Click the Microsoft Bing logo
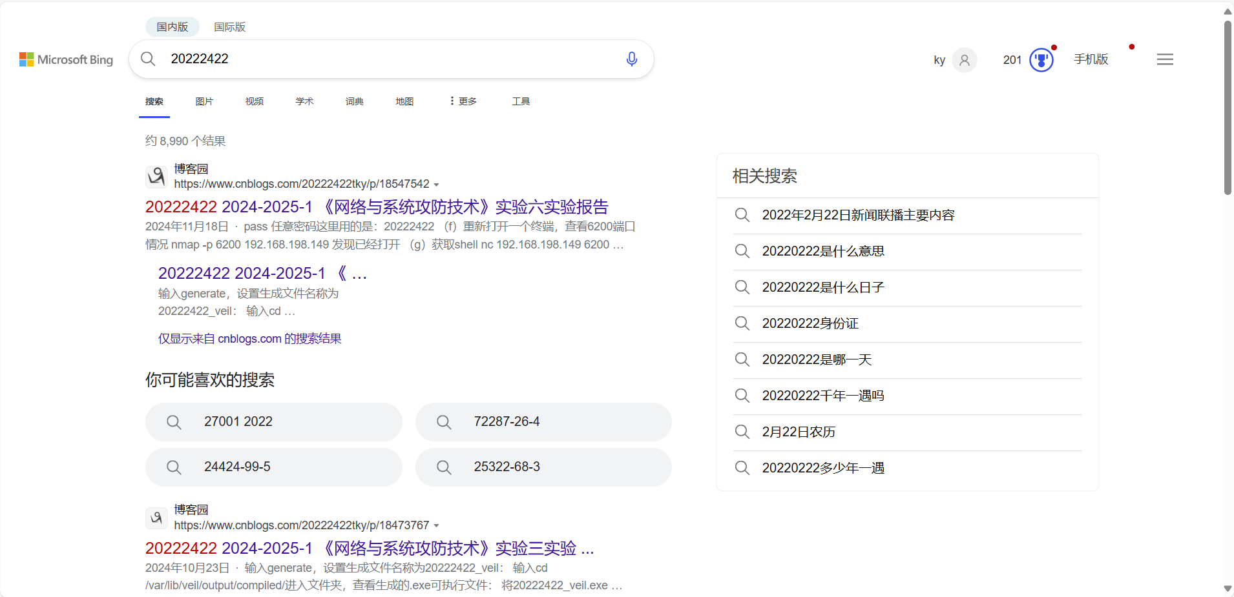Screen dimensions: 1234x597 tap(67, 59)
